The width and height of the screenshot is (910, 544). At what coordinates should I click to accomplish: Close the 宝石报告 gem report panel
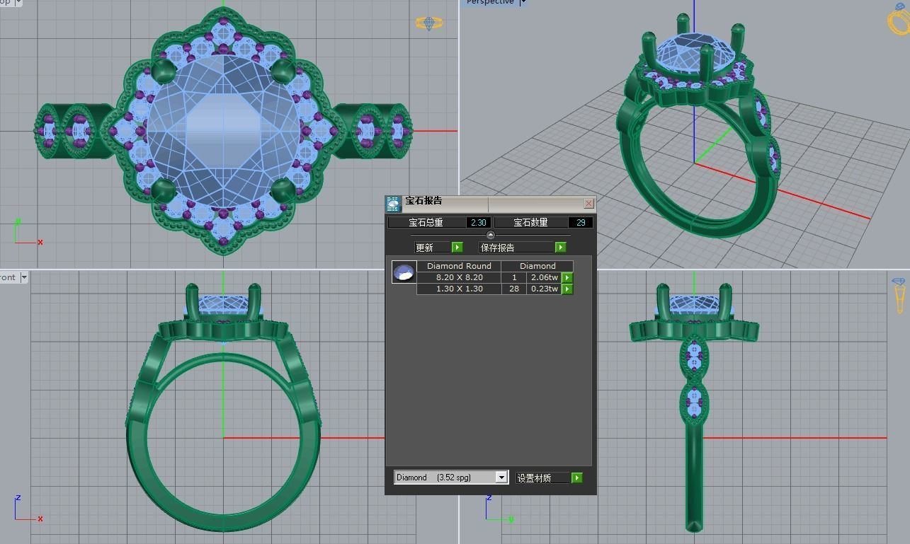tap(588, 203)
